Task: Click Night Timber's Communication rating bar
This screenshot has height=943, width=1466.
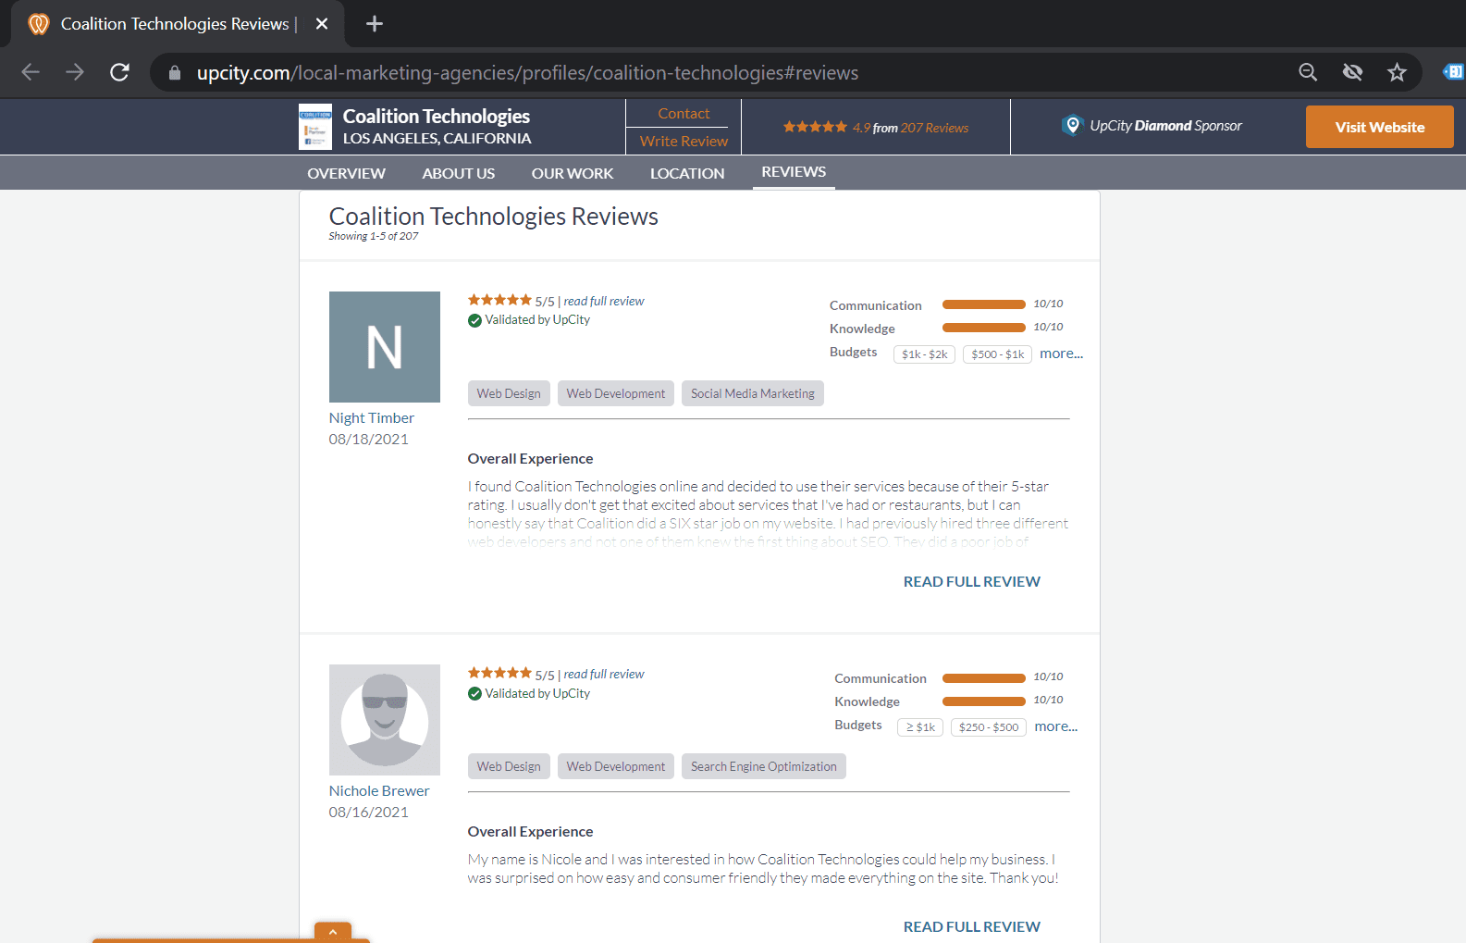Action: [x=983, y=304]
